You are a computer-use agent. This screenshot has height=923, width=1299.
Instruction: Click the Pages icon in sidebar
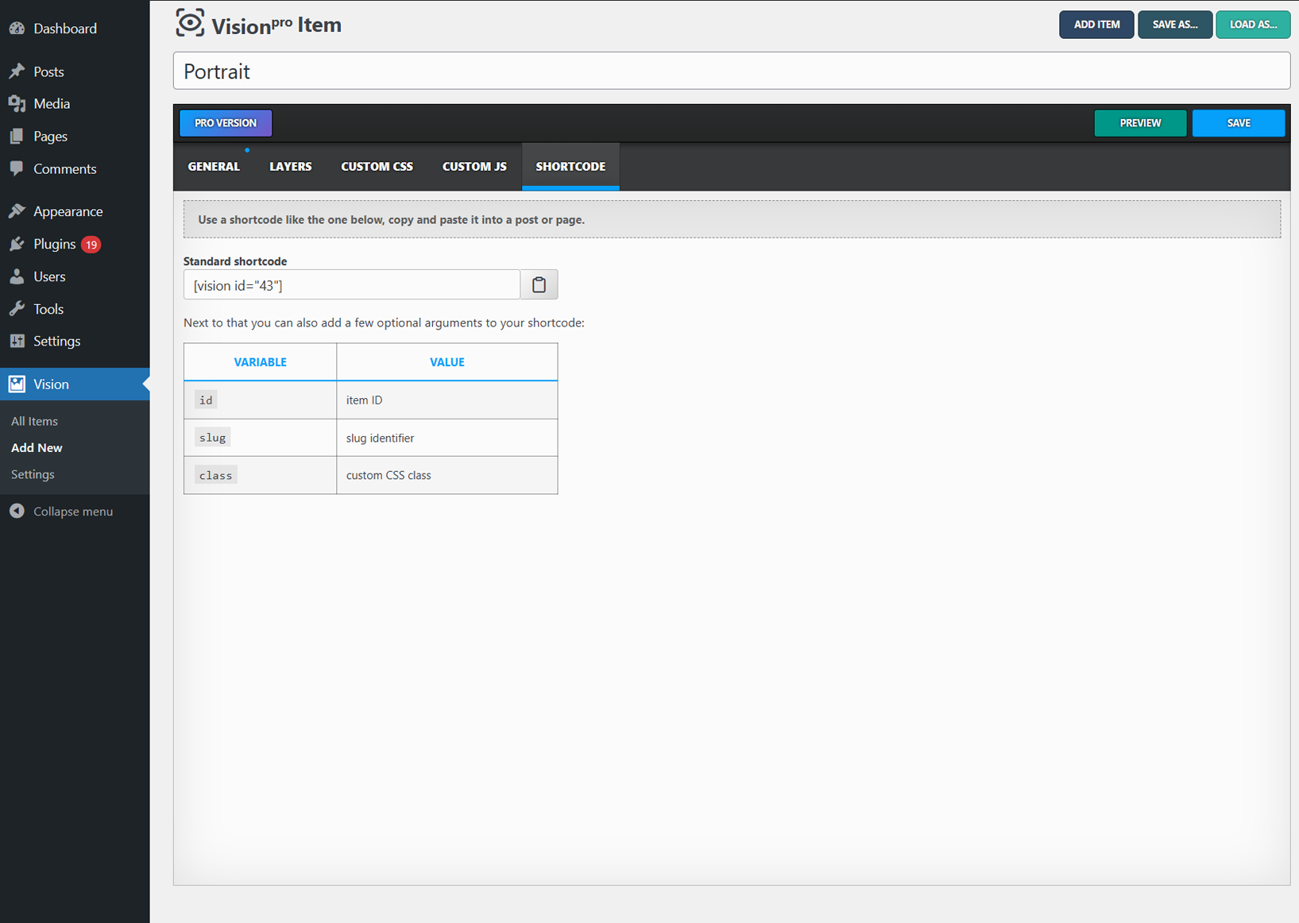pyautogui.click(x=17, y=137)
